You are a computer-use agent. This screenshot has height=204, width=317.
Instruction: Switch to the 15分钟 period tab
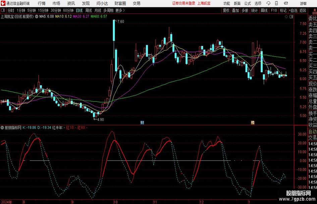pos(43,10)
